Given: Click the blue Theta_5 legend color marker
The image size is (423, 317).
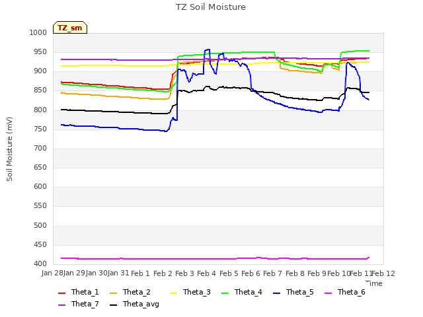Looking at the screenshot, I should click(x=276, y=293).
